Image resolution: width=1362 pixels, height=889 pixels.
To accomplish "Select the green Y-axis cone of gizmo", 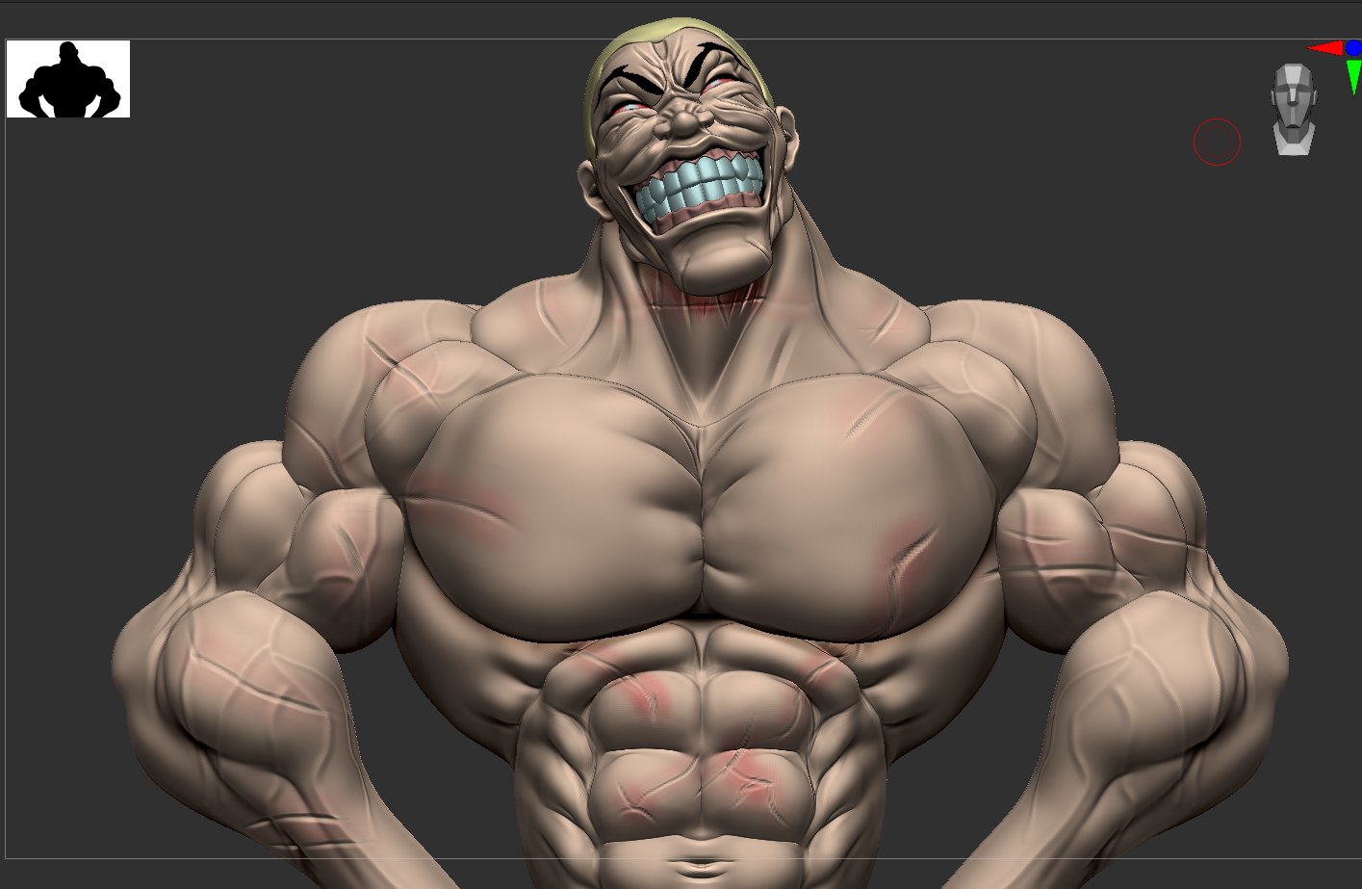I will 1353,77.
